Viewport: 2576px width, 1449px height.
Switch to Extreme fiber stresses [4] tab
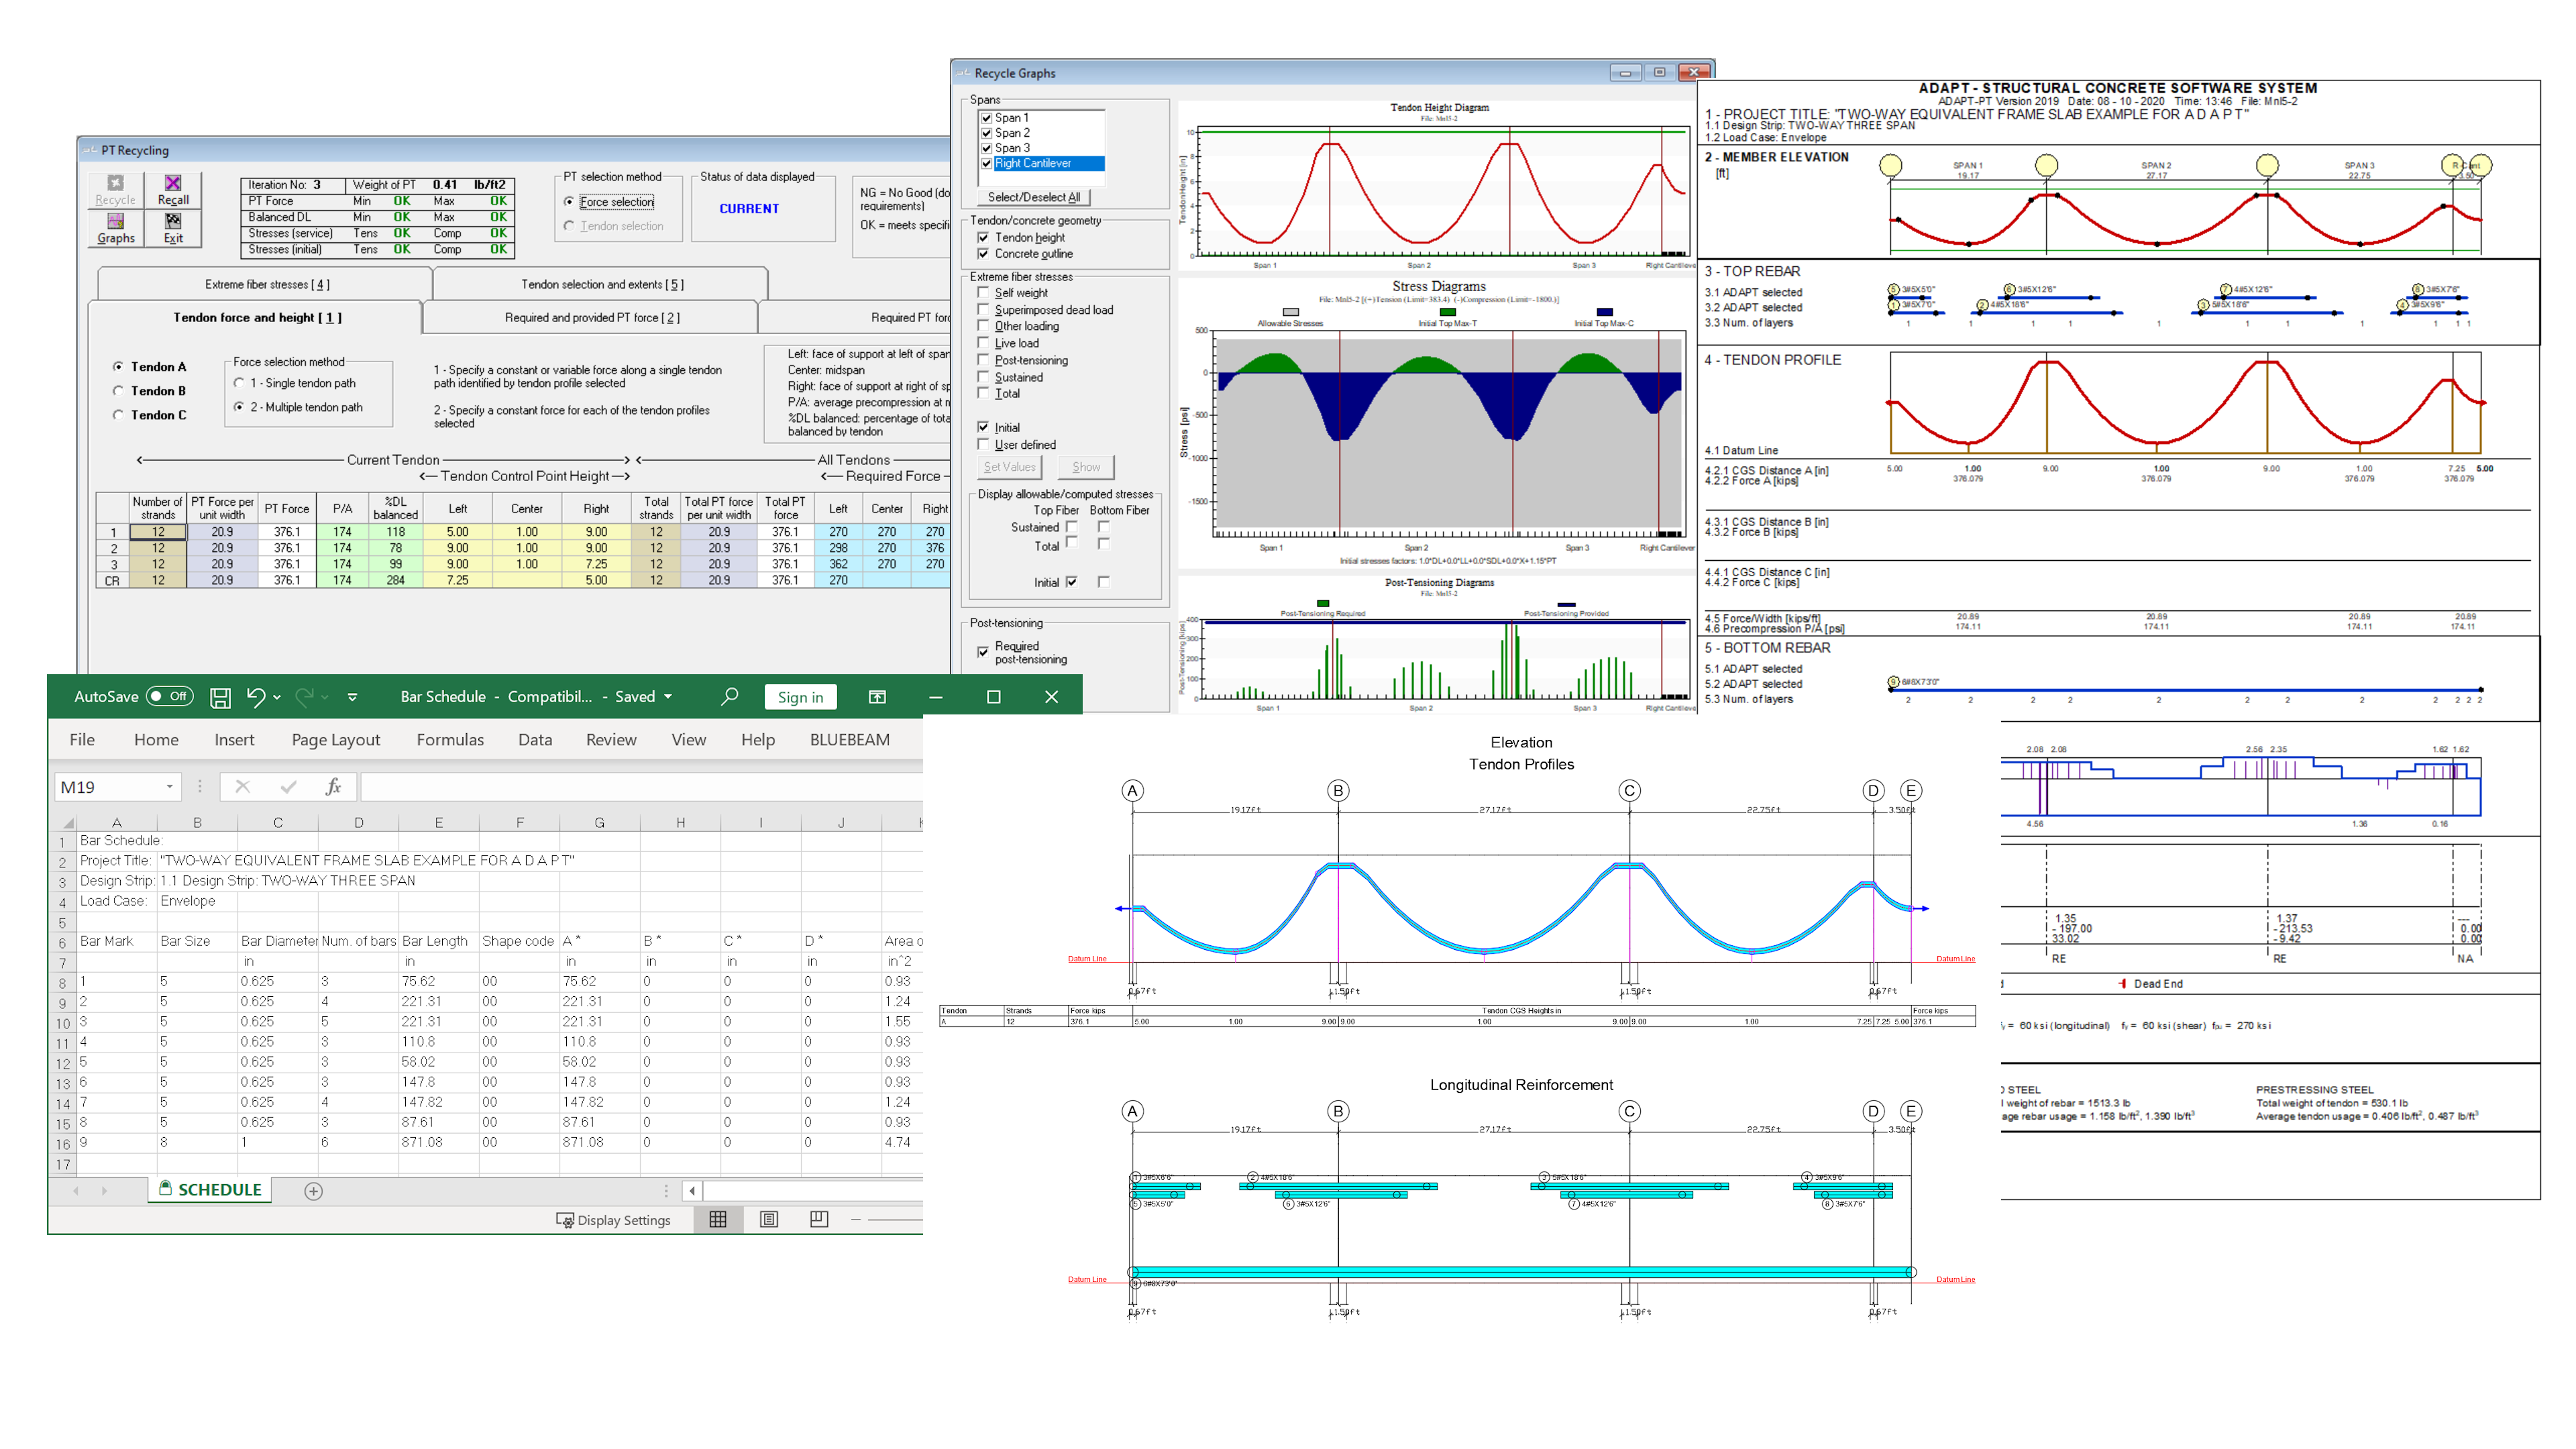pyautogui.click(x=266, y=284)
